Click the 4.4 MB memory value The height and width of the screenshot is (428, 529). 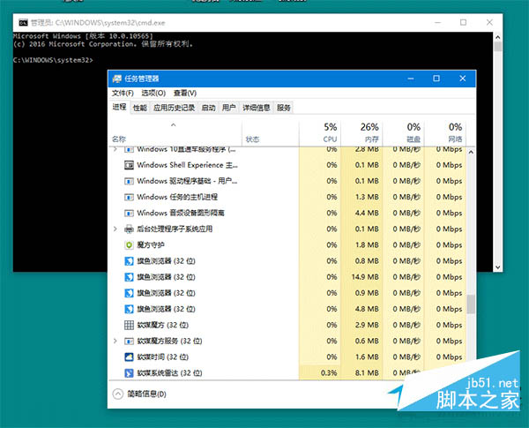point(367,214)
